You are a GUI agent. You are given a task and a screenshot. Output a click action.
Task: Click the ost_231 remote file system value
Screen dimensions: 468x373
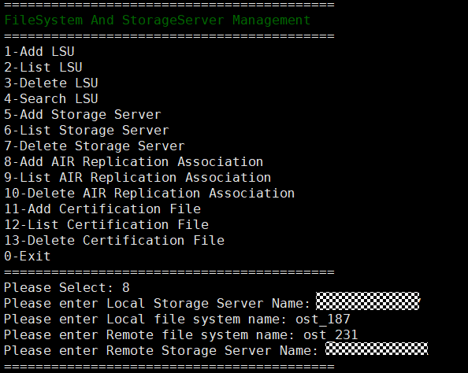point(331,335)
